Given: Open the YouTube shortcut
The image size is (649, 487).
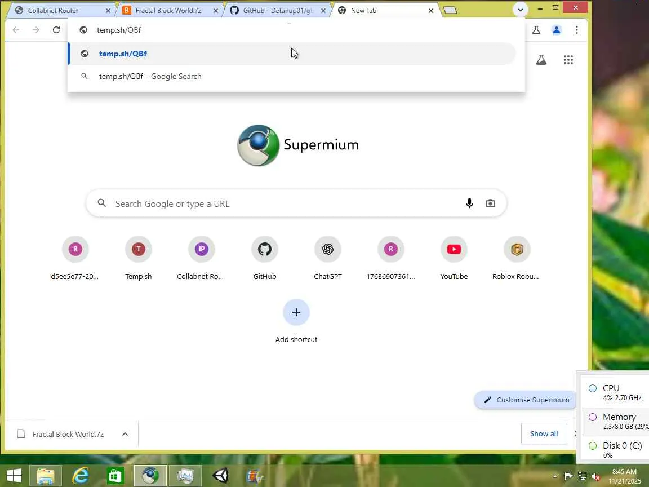Looking at the screenshot, I should point(454,258).
